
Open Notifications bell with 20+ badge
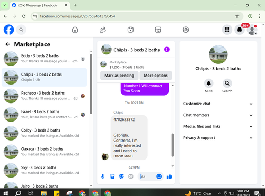coord(240,30)
